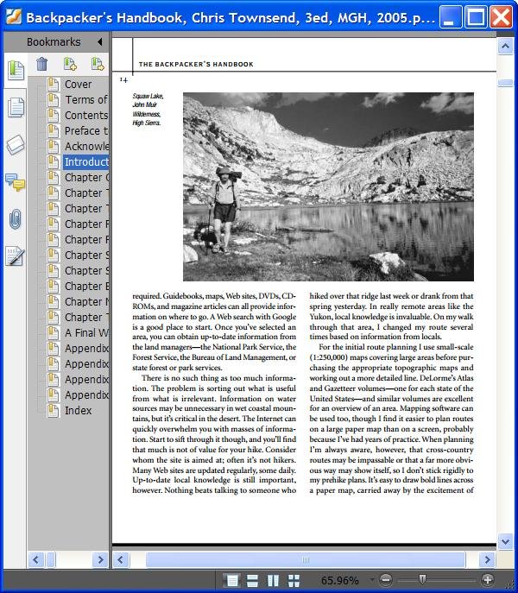518x593 pixels.
Task: Click the document scroll up arrow
Action: point(505,46)
